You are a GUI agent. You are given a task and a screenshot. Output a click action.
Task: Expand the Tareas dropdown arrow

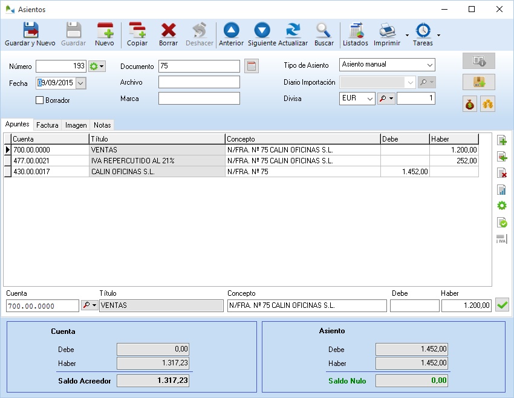coord(438,35)
